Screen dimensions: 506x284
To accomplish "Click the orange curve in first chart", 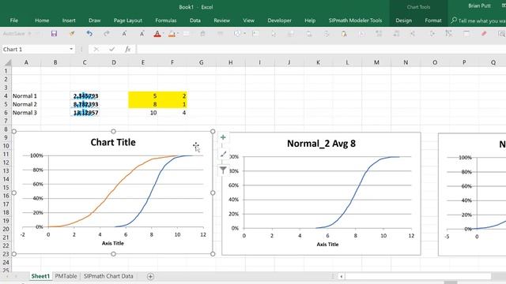I will point(113,190).
